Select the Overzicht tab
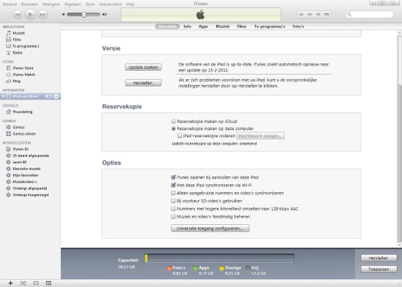This screenshot has width=402, height=287. 167,26
